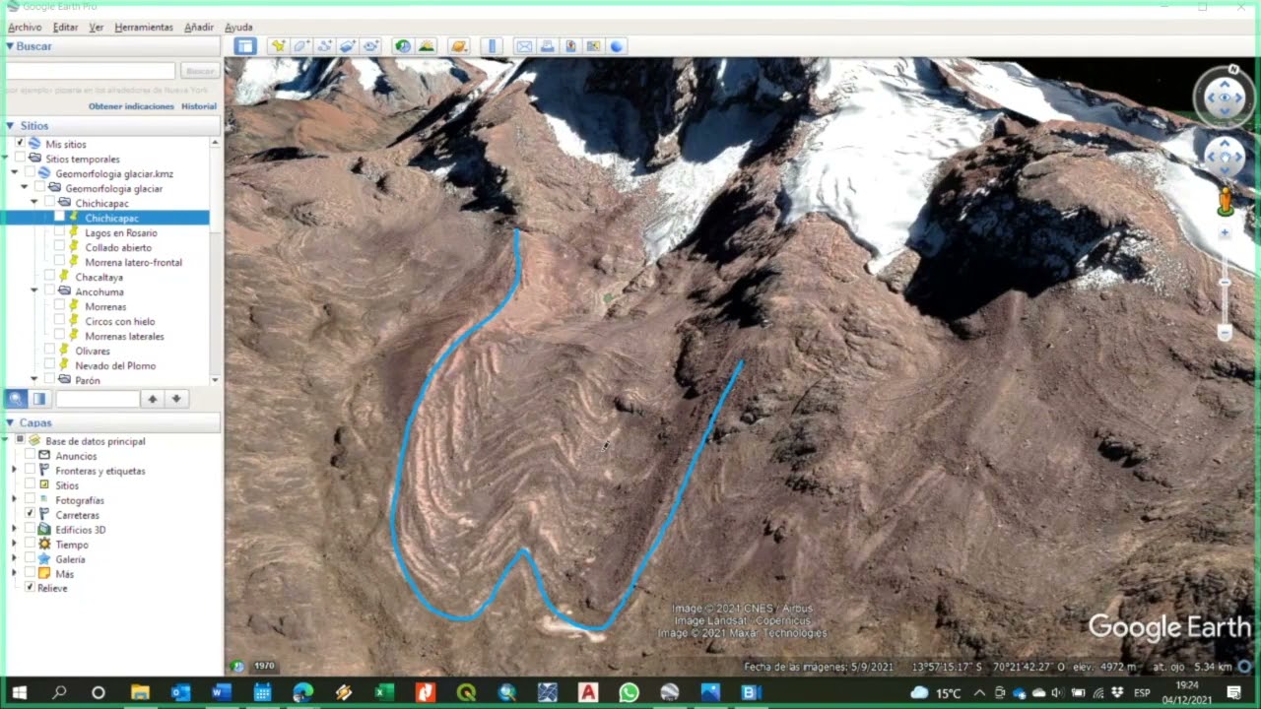The width and height of the screenshot is (1261, 709).
Task: Record a tour with the camera tool
Action: (x=370, y=46)
